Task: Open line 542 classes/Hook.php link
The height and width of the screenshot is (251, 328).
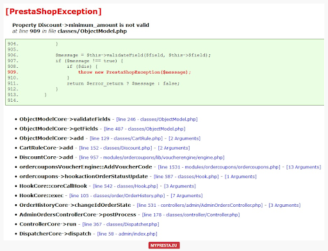Action: pyautogui.click(x=126, y=186)
